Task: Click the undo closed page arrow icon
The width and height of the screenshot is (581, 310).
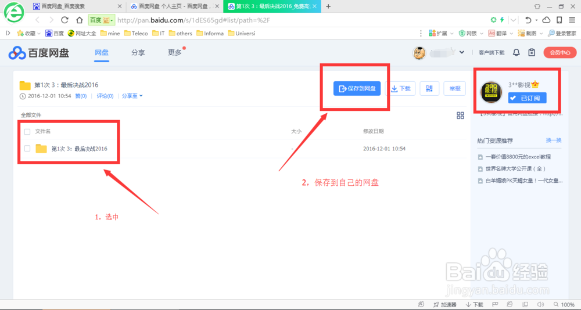Action: [528, 20]
